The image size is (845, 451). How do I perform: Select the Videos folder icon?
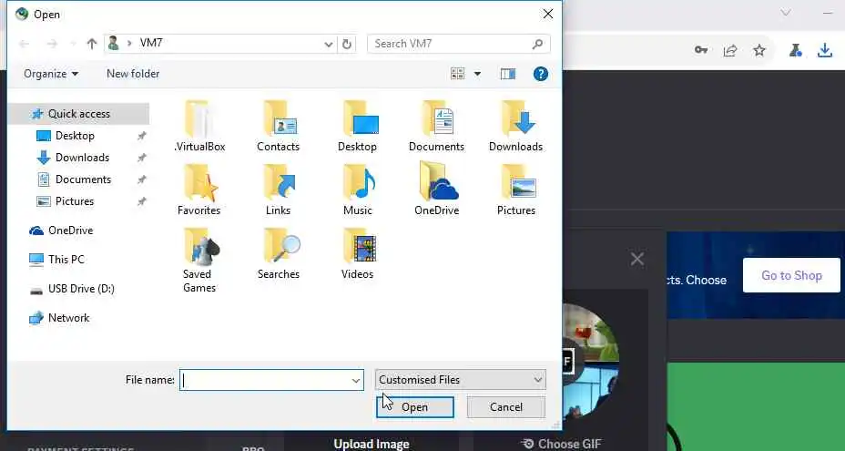click(x=357, y=253)
